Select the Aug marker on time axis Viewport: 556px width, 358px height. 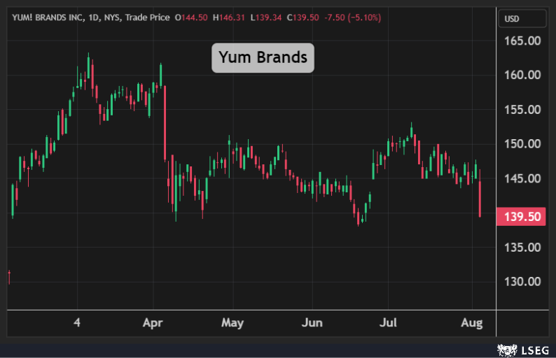point(472,323)
